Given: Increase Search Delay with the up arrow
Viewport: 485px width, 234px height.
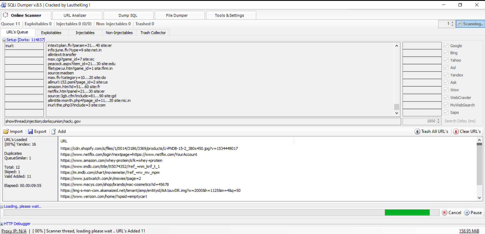Looking at the screenshot, I should pos(438,119).
